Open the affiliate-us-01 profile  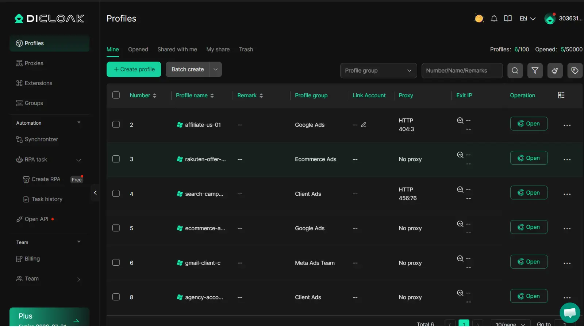pos(529,124)
